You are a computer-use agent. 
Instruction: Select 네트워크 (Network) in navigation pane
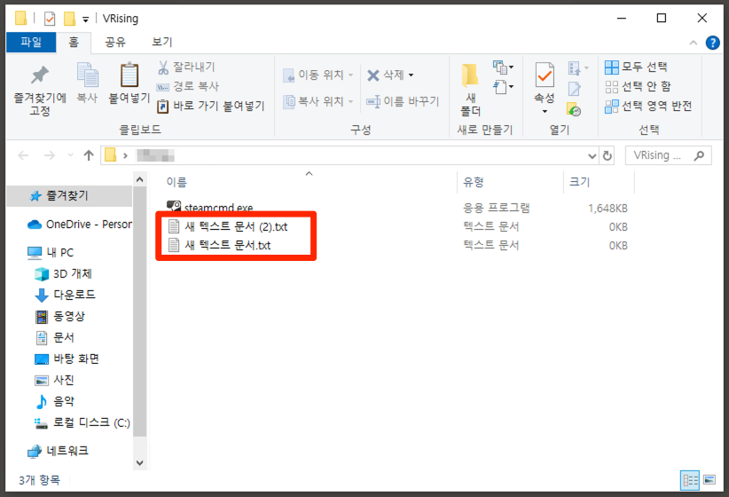tap(58, 451)
